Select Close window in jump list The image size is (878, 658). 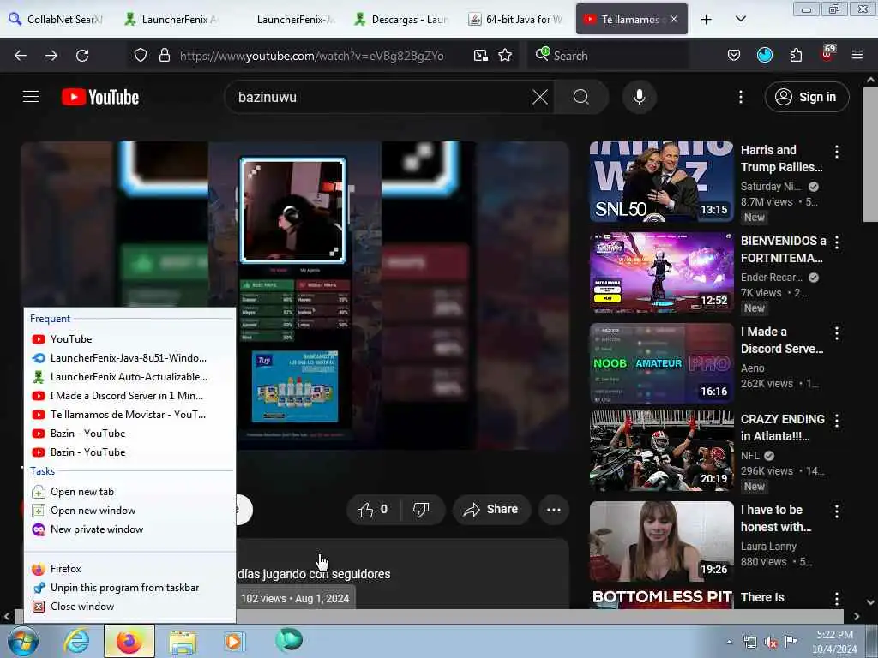(130, 607)
